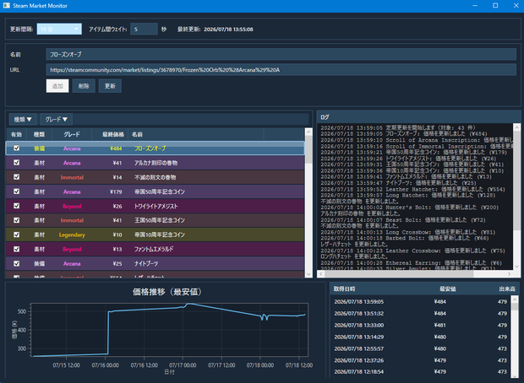Select the 2026/07/18 13:51:32 history row

(420, 313)
